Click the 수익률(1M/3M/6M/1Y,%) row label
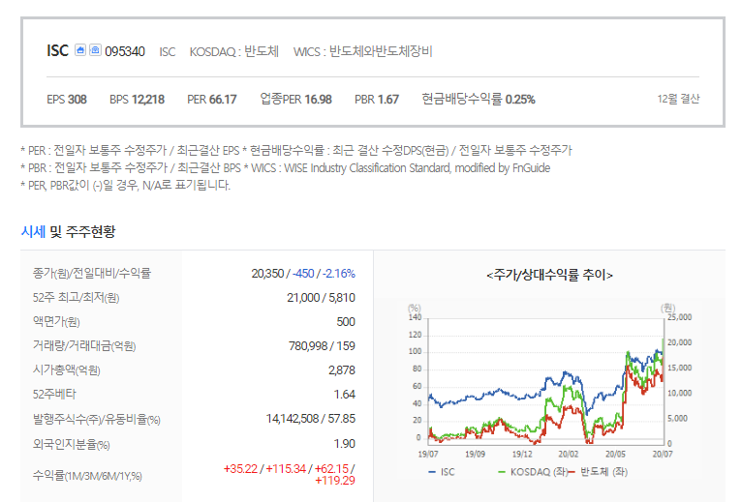 tap(87, 476)
